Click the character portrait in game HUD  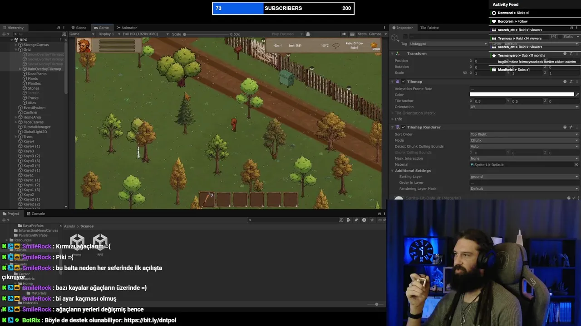click(84, 45)
